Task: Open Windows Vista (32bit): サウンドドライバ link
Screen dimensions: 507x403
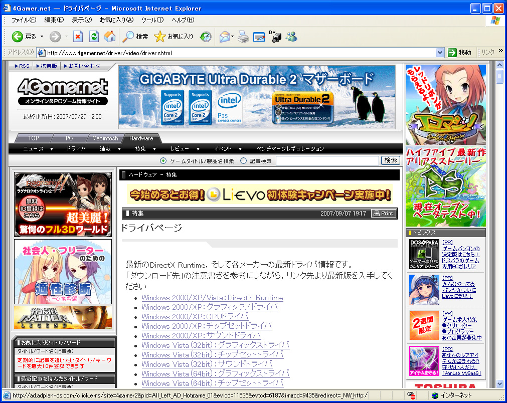Action: click(207, 364)
